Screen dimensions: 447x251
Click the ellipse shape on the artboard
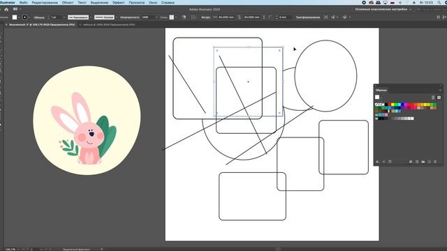click(325, 76)
